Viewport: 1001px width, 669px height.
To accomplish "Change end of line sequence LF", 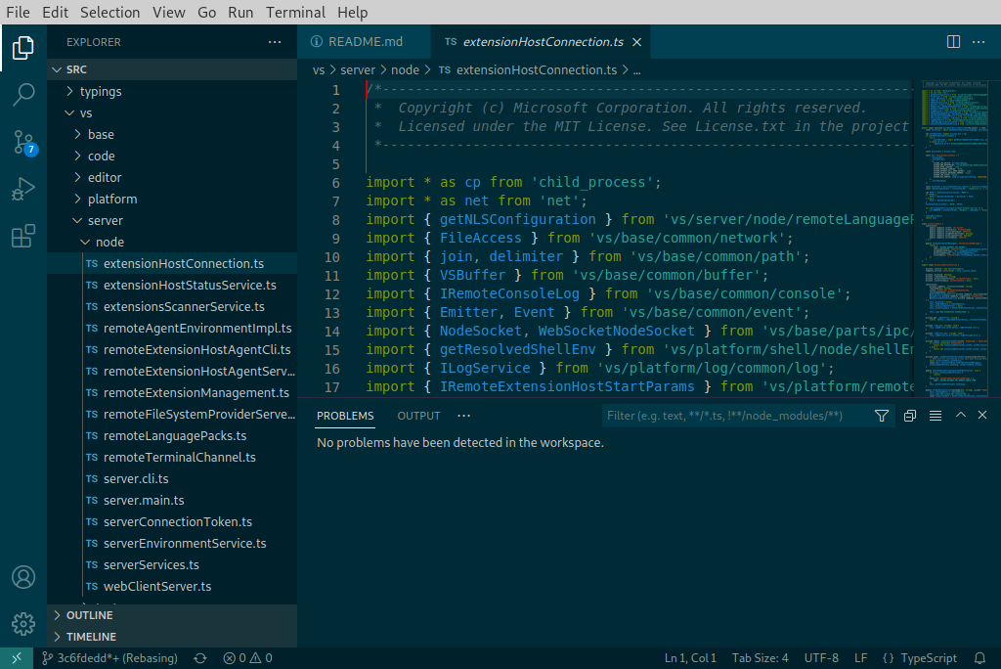I will pyautogui.click(x=860, y=658).
